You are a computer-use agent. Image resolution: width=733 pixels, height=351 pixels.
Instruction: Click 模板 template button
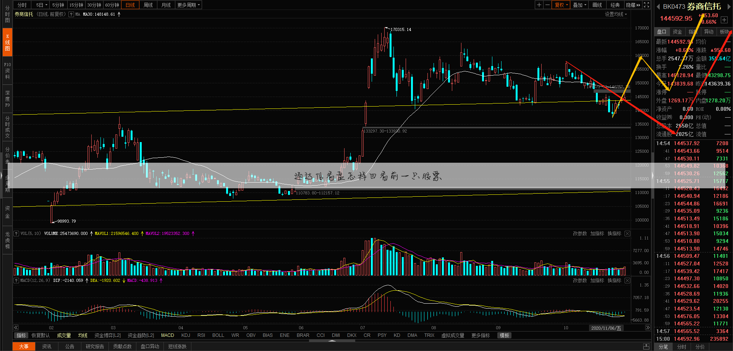click(x=505, y=335)
